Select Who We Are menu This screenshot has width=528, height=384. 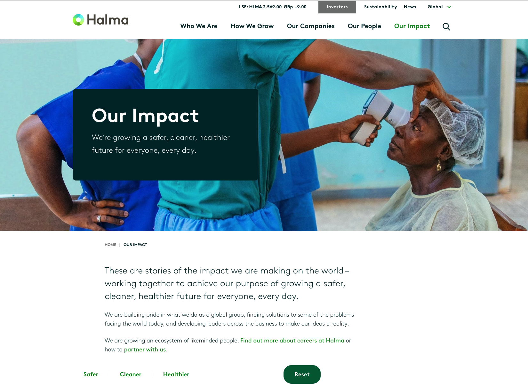click(199, 26)
